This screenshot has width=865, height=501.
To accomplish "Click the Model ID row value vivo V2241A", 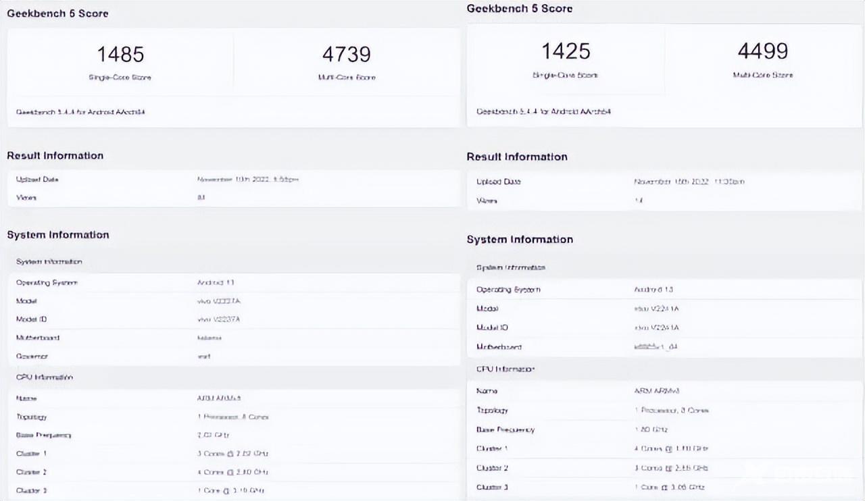I will (657, 327).
